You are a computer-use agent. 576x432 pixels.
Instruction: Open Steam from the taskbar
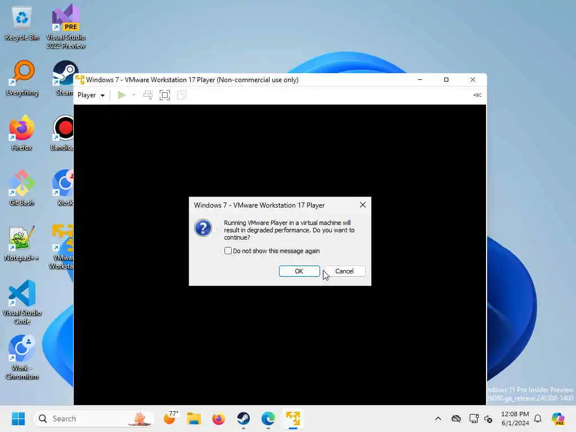(x=243, y=418)
